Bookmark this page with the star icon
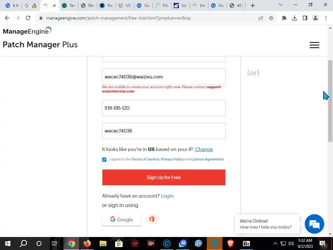 [271, 18]
